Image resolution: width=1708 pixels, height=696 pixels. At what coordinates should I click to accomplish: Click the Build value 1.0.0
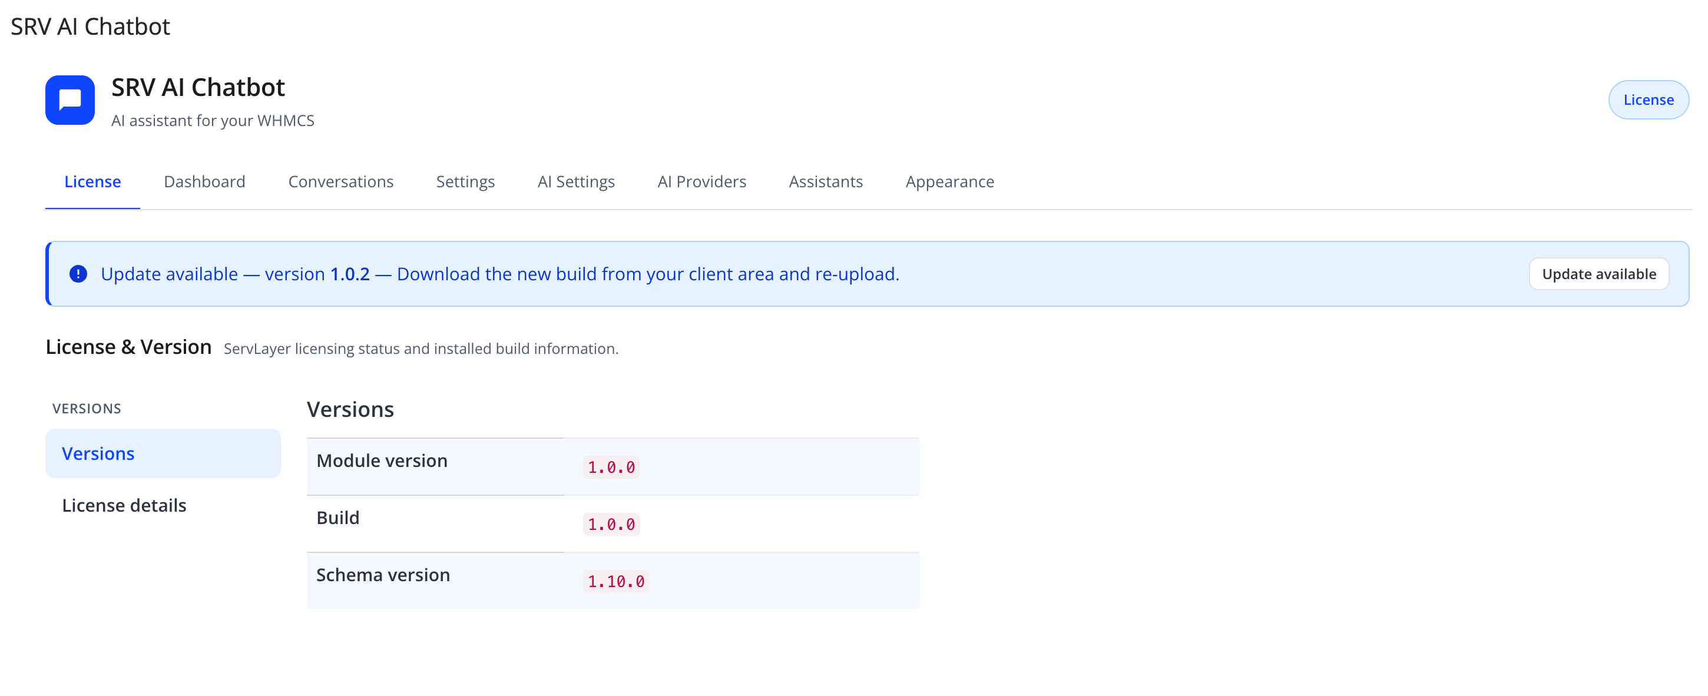click(x=611, y=524)
